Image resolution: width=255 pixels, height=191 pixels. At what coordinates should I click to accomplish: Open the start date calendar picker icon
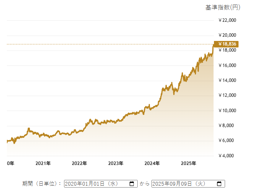pyautogui.click(x=132, y=184)
